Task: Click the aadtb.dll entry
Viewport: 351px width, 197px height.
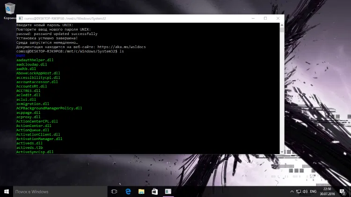Action: tap(26, 69)
